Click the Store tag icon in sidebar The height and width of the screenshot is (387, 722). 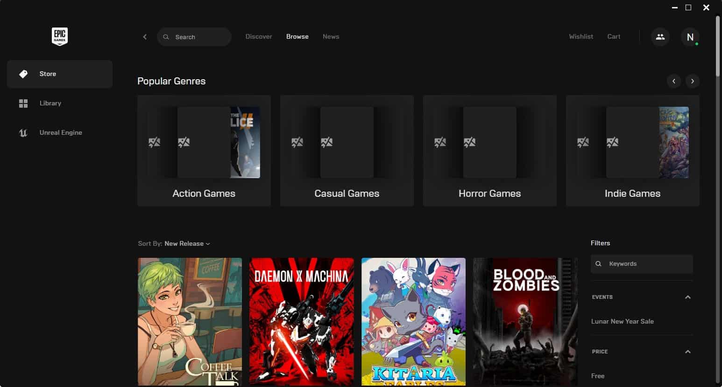[x=23, y=74]
